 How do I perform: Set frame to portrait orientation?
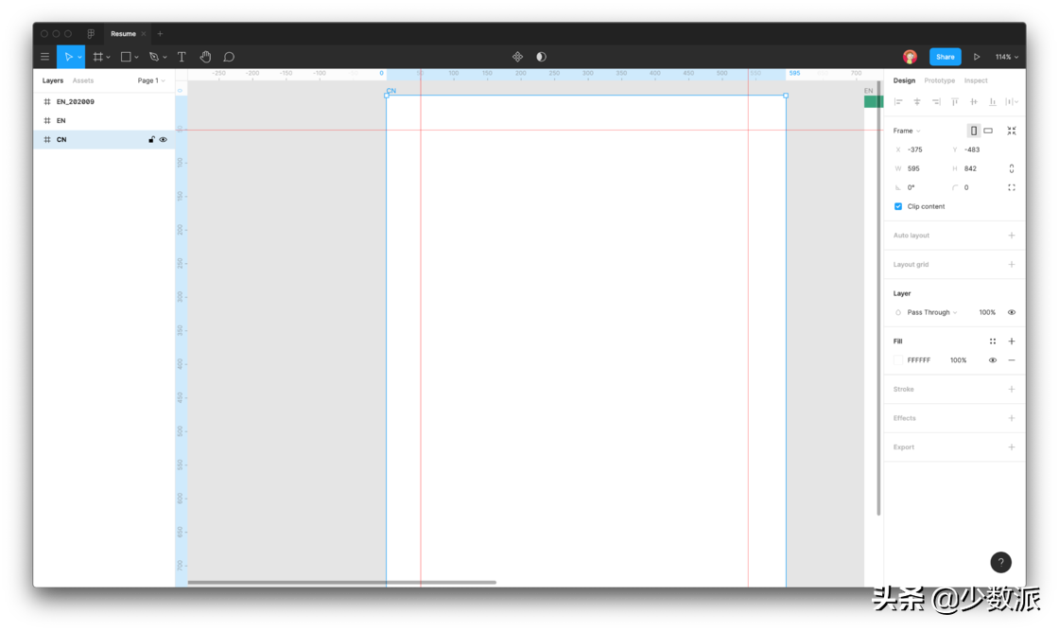coord(973,131)
